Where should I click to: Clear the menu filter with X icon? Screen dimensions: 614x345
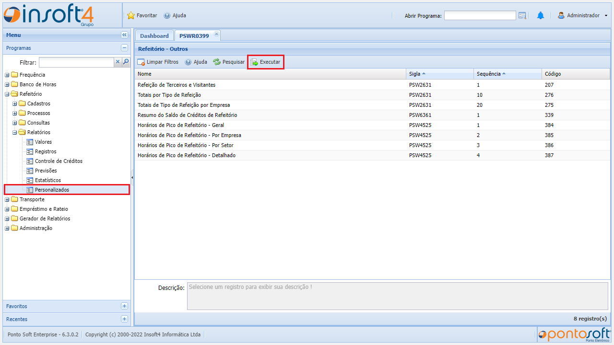pos(118,62)
